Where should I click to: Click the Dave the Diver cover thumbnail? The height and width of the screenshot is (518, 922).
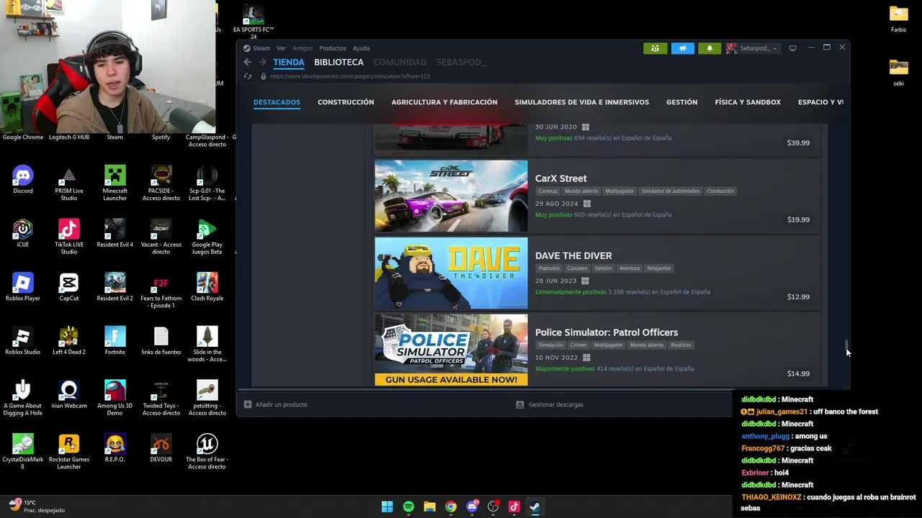451,273
